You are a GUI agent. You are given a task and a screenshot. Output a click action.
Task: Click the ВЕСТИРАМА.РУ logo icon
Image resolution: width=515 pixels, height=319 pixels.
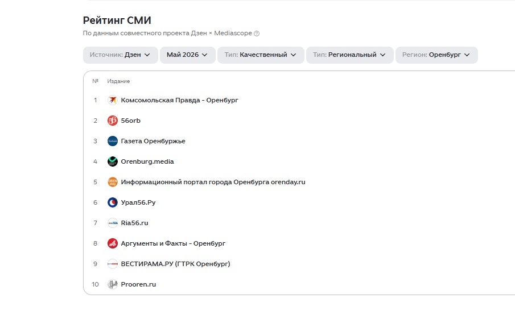(112, 264)
